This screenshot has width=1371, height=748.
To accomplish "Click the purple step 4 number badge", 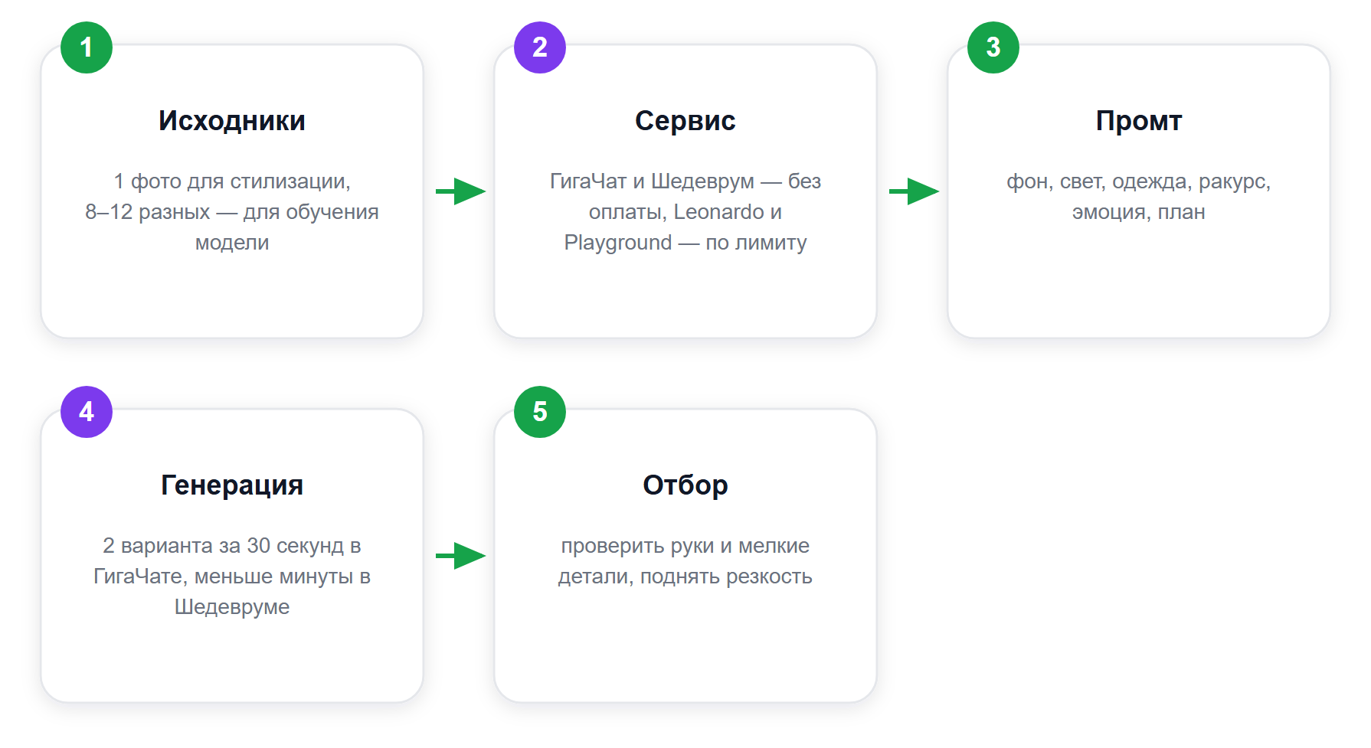I will click(87, 412).
